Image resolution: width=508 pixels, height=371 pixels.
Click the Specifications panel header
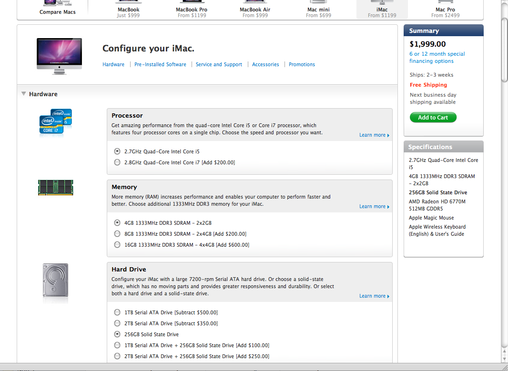coord(444,147)
